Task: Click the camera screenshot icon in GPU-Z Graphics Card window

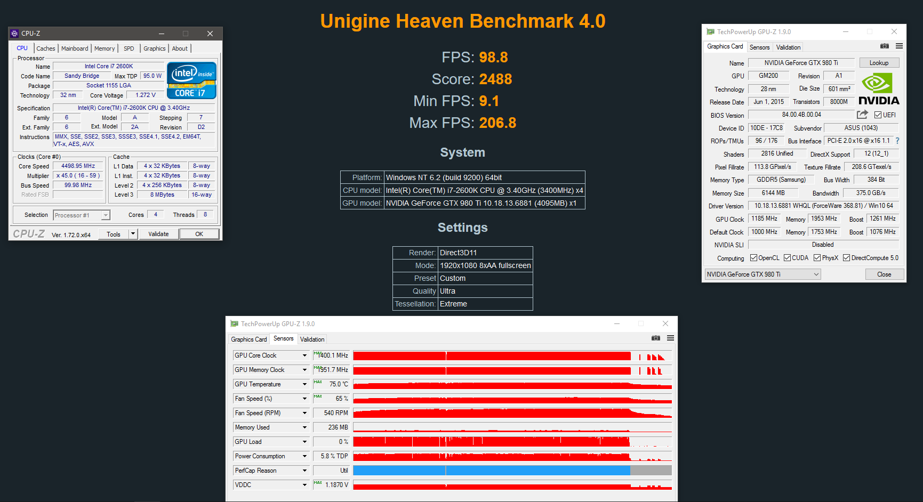Action: click(885, 46)
